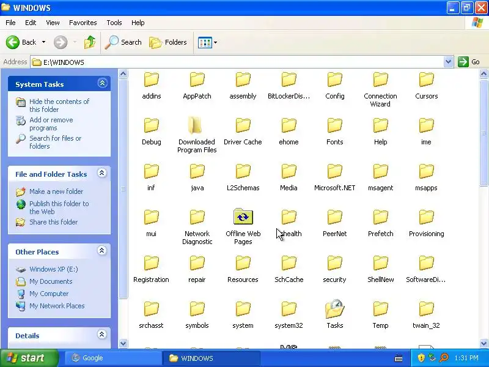
Task: Click Publish this folder to the Web
Action: tap(59, 207)
